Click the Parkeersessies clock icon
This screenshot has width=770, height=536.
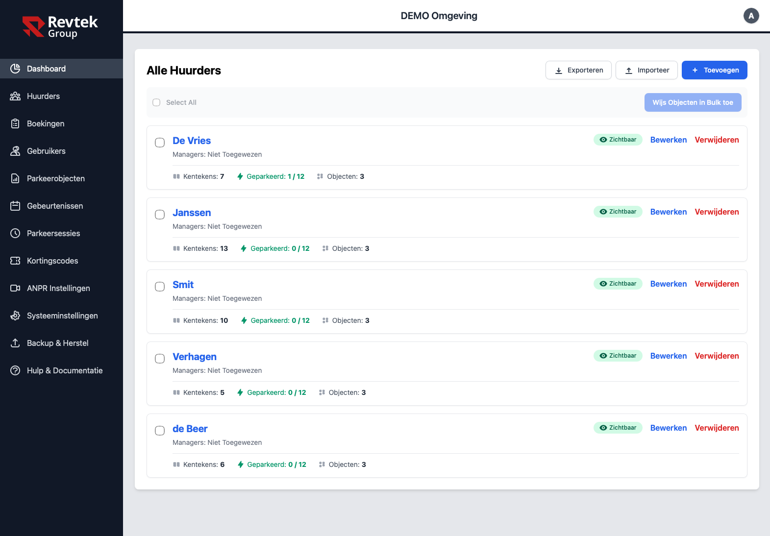coord(15,233)
